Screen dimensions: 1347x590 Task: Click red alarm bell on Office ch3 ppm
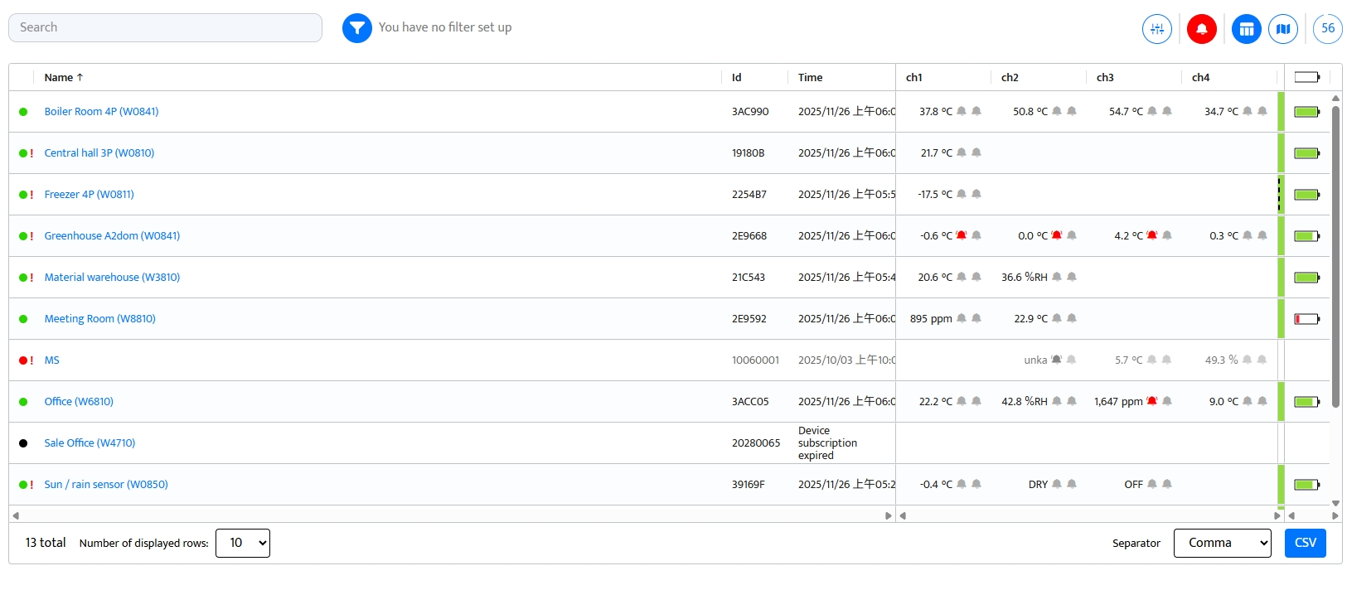pos(1151,401)
